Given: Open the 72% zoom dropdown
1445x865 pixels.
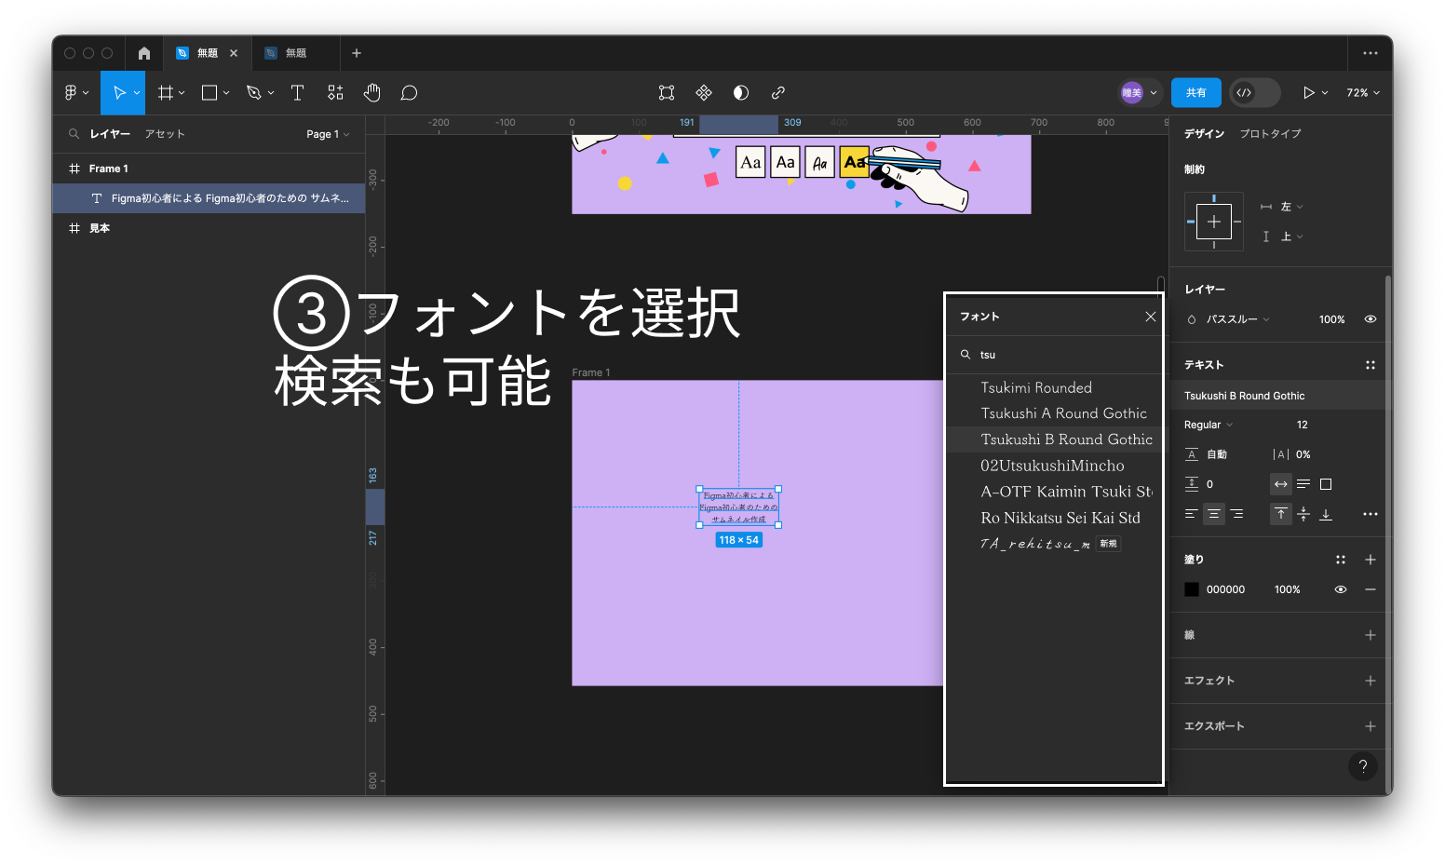Looking at the screenshot, I should tap(1363, 93).
